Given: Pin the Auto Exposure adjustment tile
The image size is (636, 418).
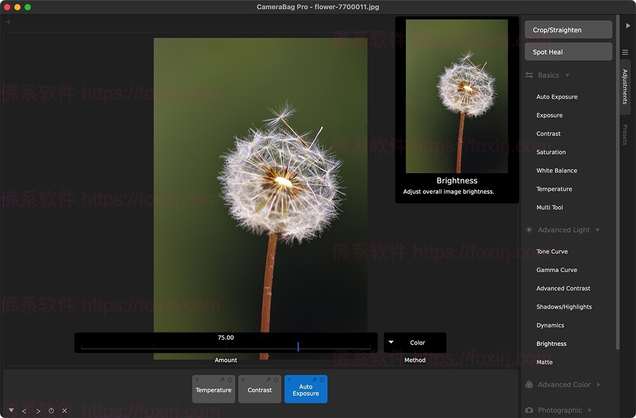Looking at the screenshot, I should 315,379.
